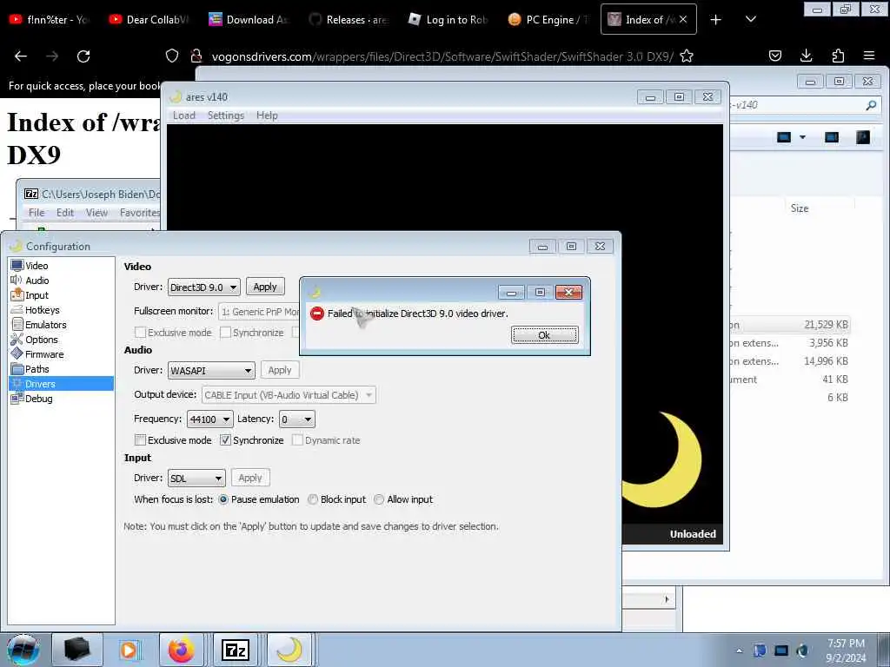Open 7-Zip from the taskbar
The image size is (890, 667).
236,650
